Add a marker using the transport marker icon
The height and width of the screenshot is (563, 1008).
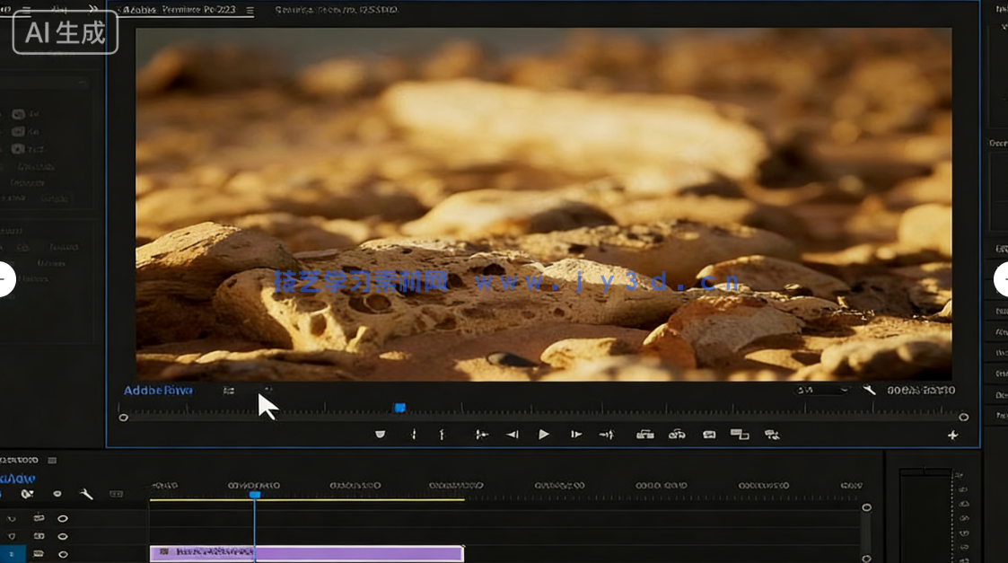pyautogui.click(x=380, y=435)
